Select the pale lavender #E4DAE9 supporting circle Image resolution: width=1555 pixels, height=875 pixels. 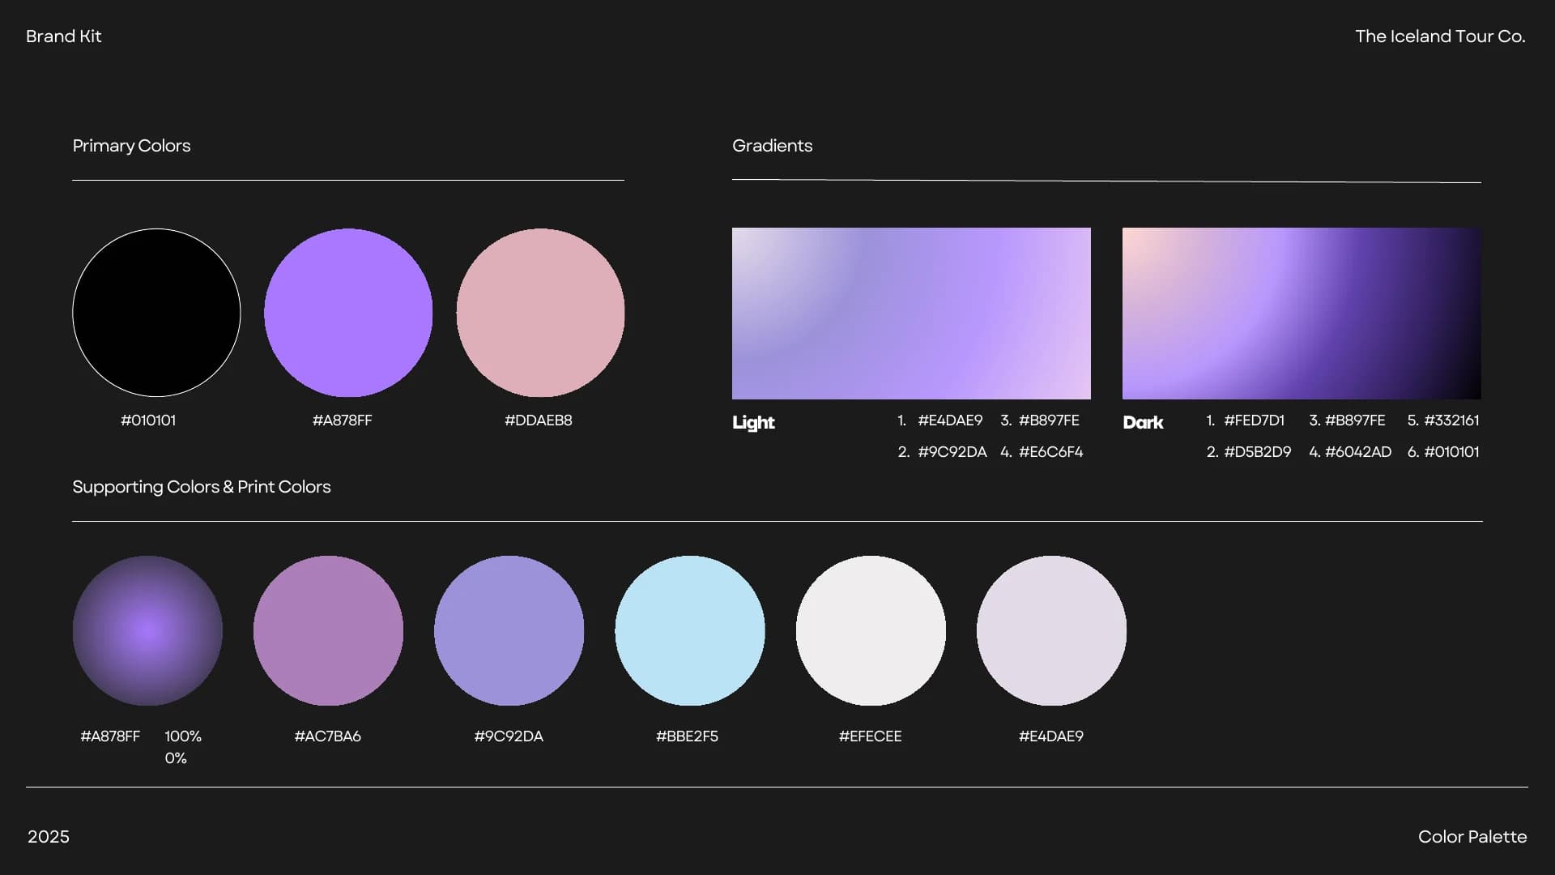pos(1051,630)
